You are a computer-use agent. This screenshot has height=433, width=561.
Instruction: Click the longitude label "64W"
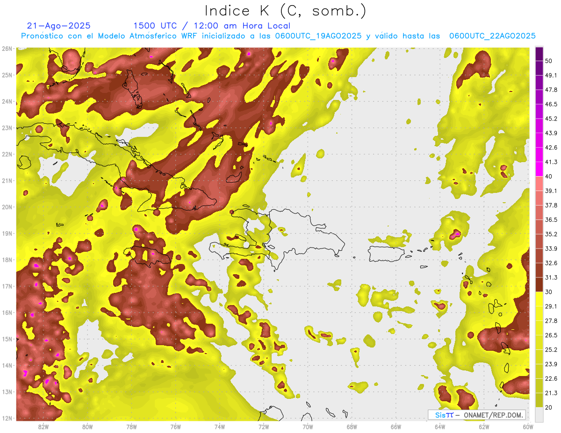click(x=440, y=427)
